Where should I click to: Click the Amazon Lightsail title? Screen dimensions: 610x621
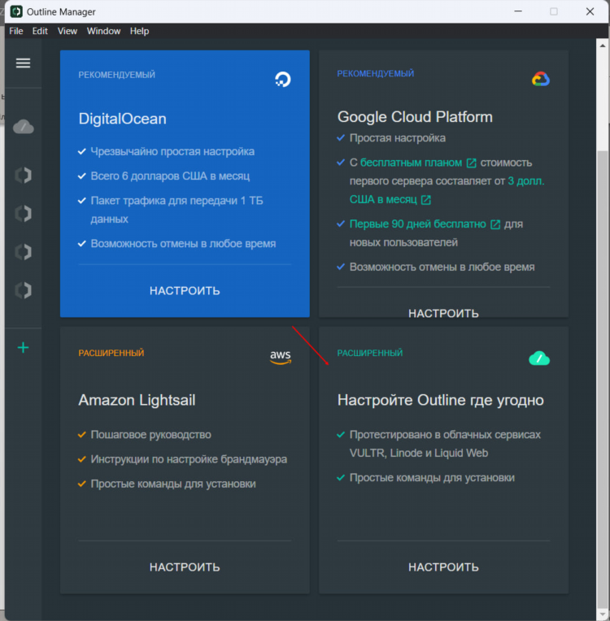coord(137,400)
